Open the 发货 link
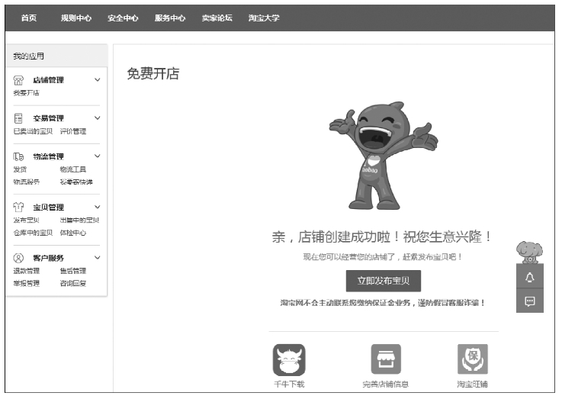562x399 pixels. [x=20, y=169]
